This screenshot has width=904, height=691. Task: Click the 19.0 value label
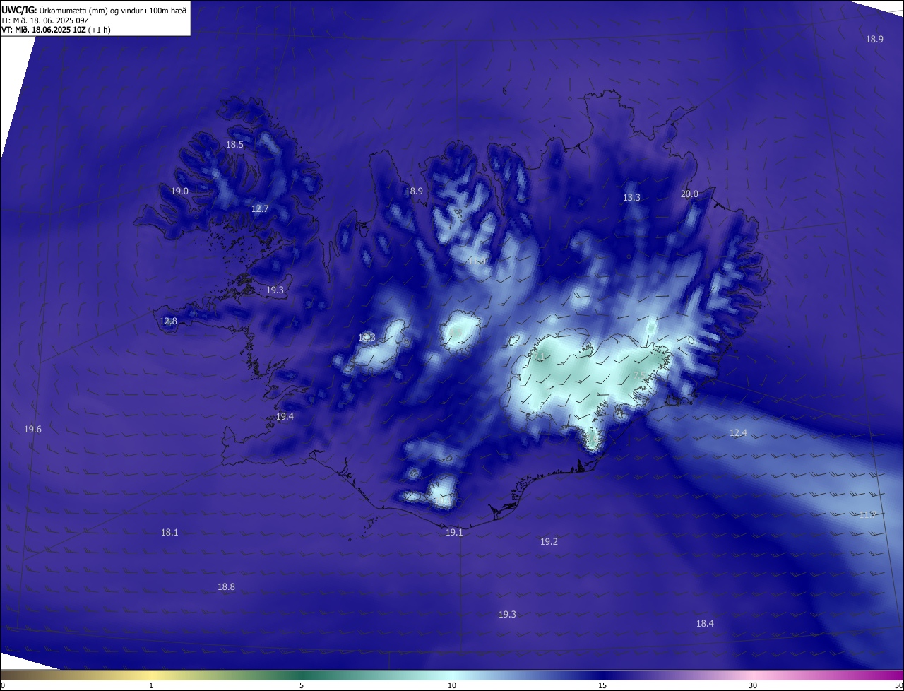coord(179,191)
